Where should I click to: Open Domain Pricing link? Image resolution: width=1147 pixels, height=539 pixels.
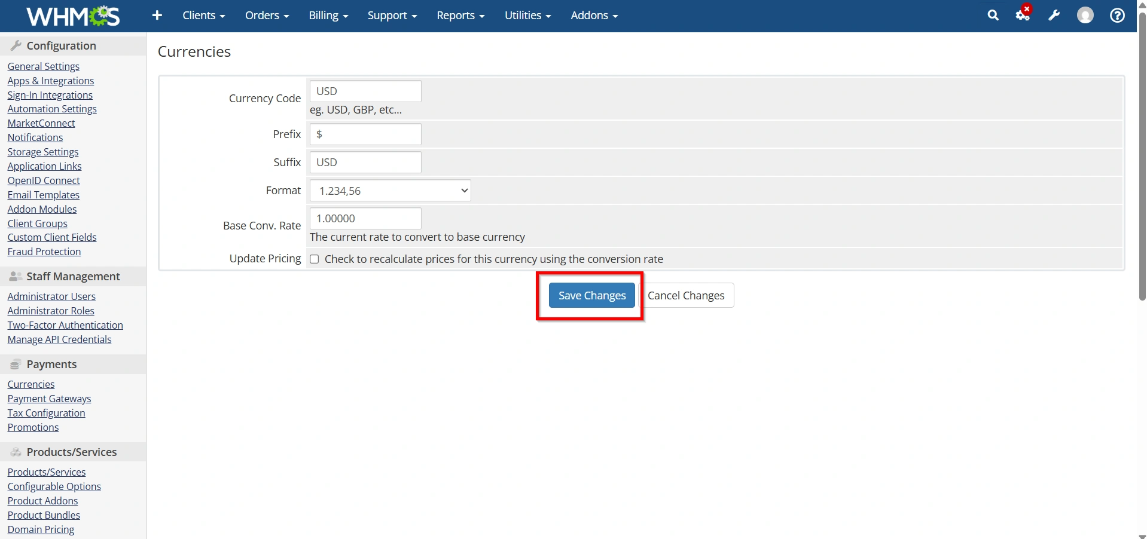point(41,529)
